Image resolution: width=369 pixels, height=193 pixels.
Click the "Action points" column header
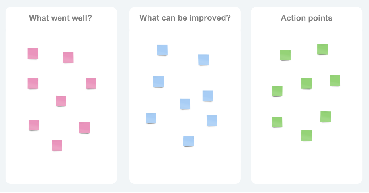(306, 18)
